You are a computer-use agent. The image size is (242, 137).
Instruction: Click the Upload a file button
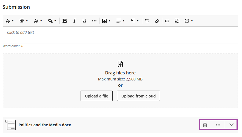97,96
